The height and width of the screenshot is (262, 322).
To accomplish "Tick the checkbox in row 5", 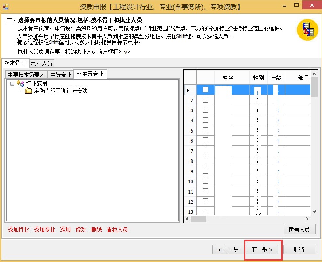I will click(x=205, y=130).
